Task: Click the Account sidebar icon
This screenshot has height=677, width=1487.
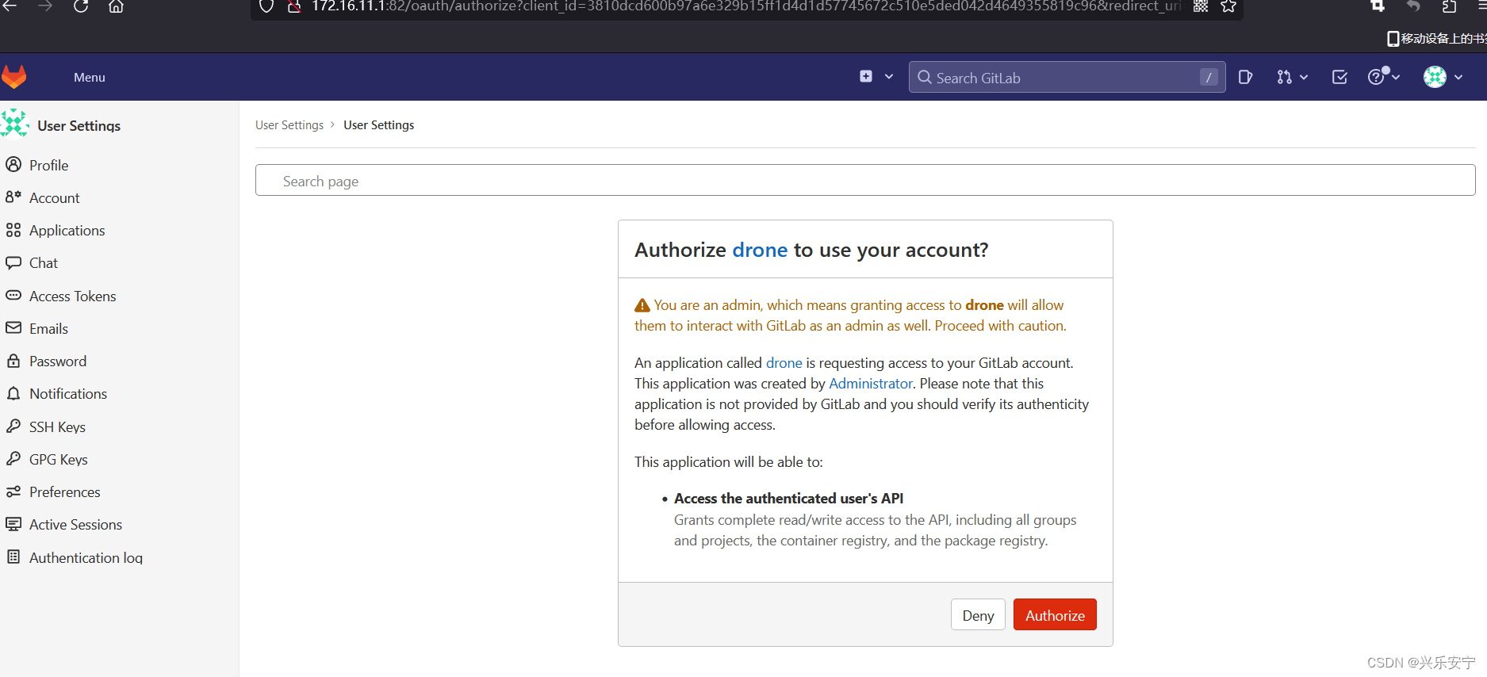Action: (x=13, y=197)
